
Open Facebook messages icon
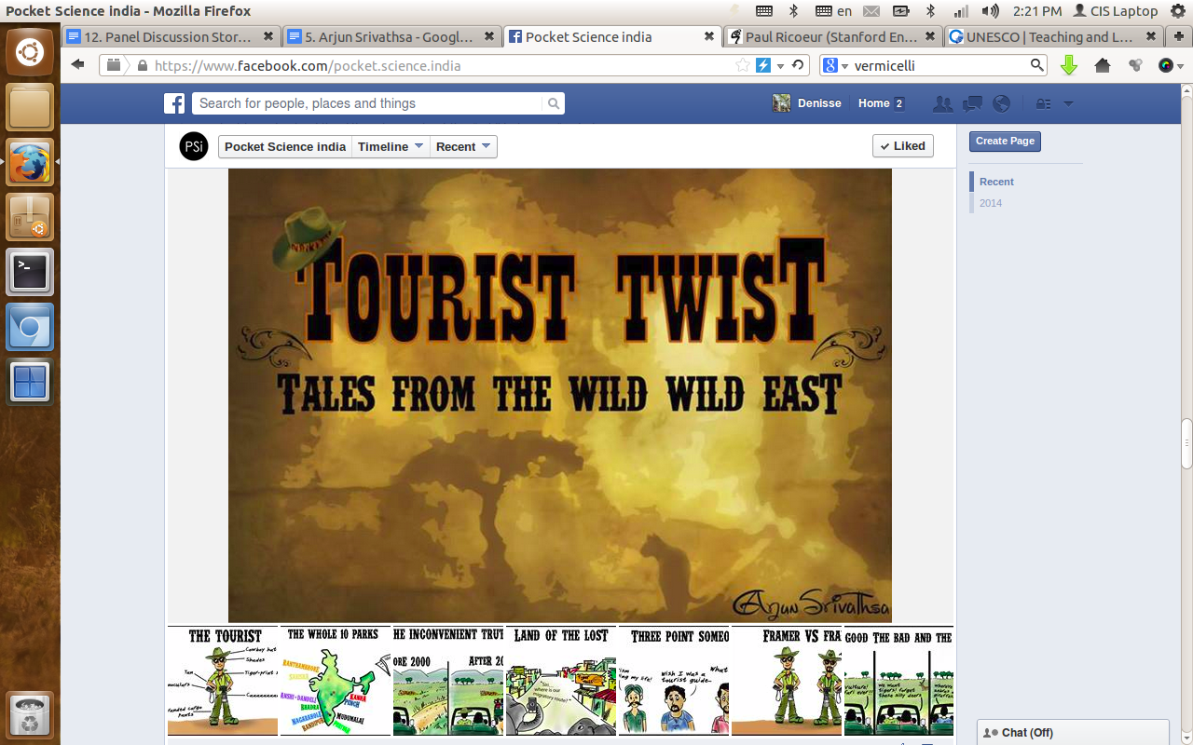972,103
